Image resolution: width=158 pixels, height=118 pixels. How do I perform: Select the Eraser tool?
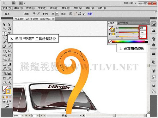(9, 46)
